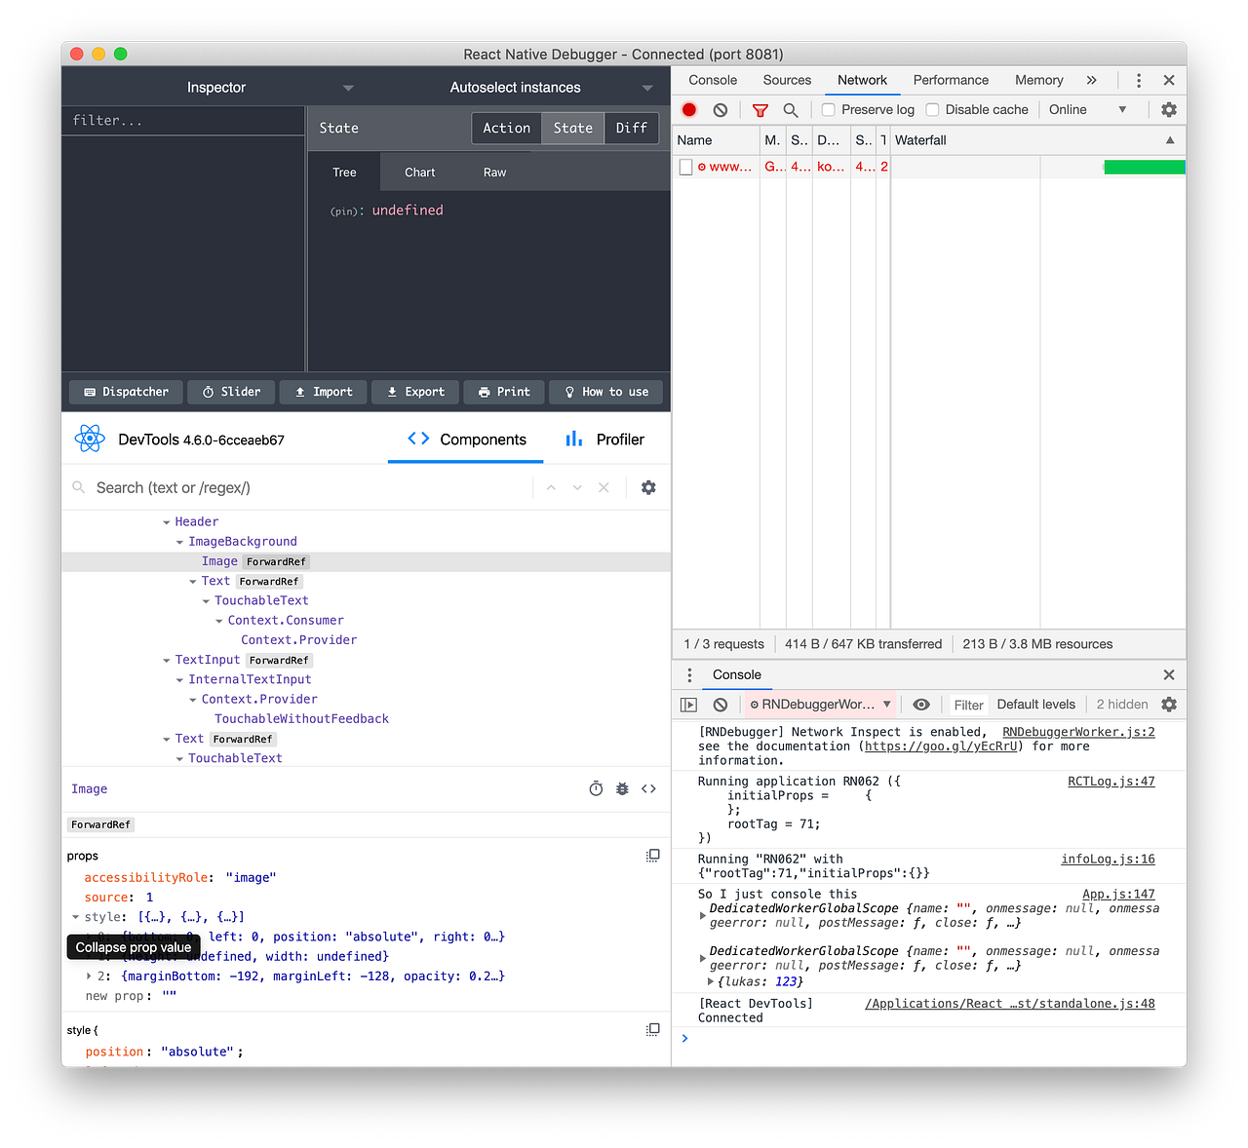Select State view toggle
The width and height of the screenshot is (1248, 1148).
(x=573, y=129)
